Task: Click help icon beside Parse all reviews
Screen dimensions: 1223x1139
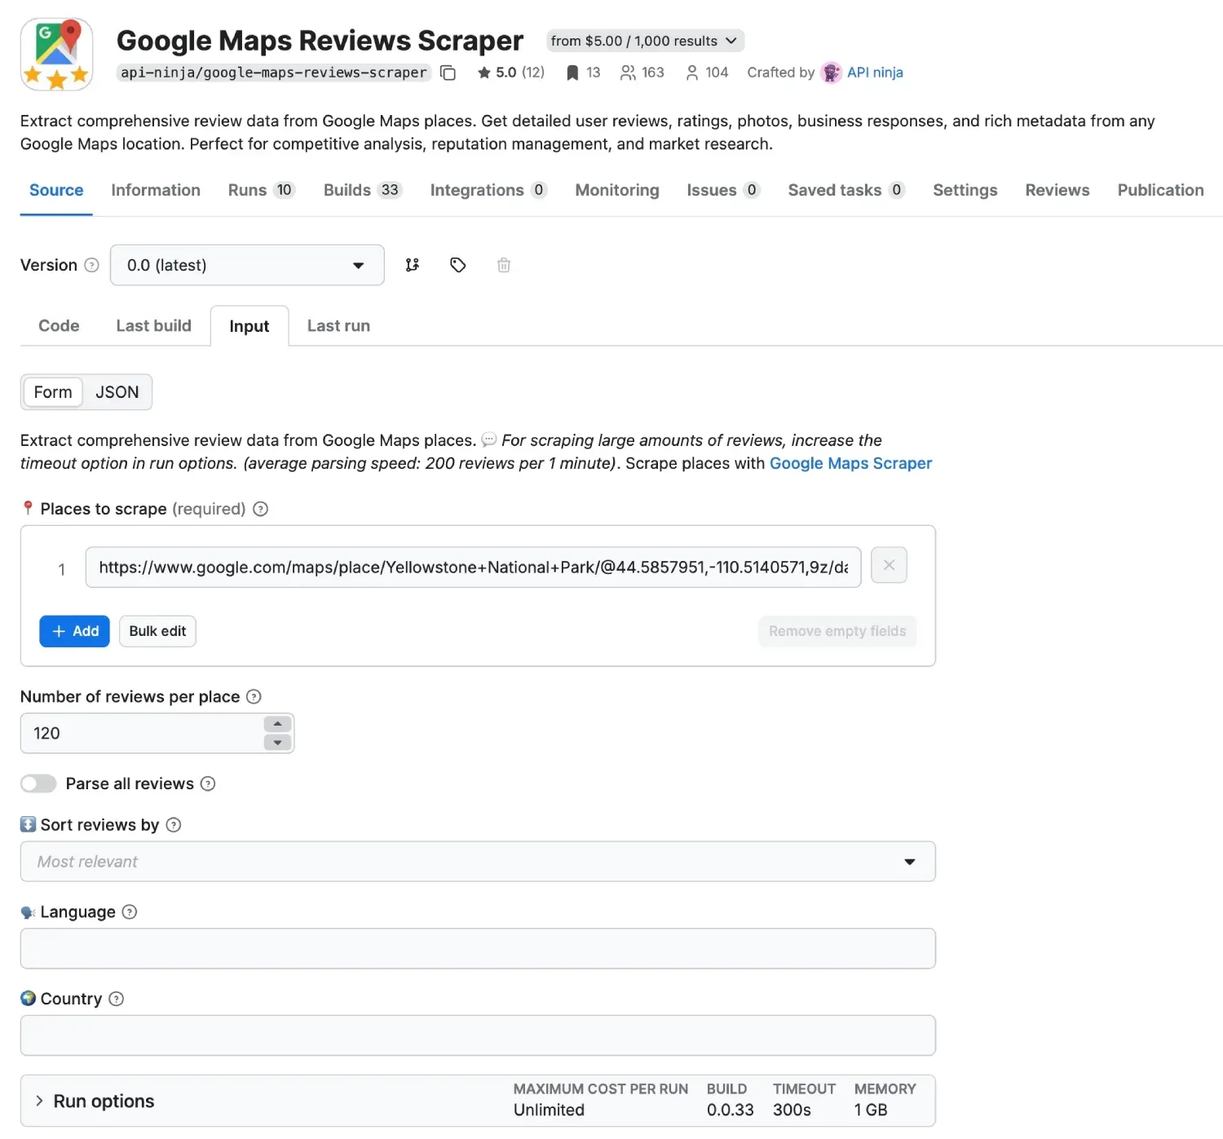Action: [208, 784]
